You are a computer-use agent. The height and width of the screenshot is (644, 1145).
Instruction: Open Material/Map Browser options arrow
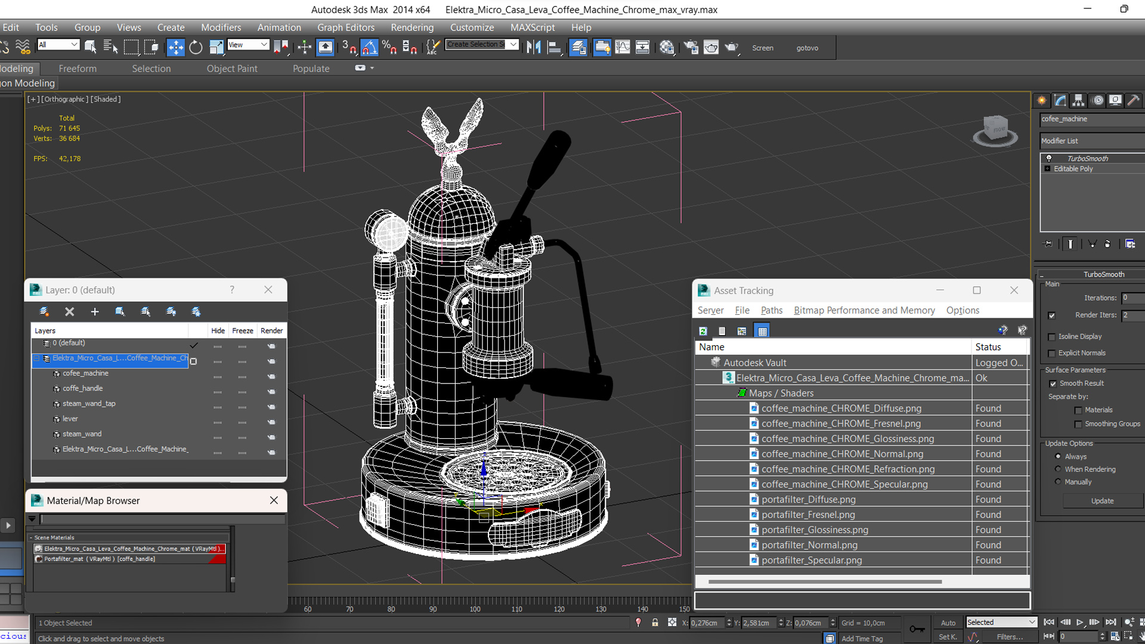coord(32,519)
